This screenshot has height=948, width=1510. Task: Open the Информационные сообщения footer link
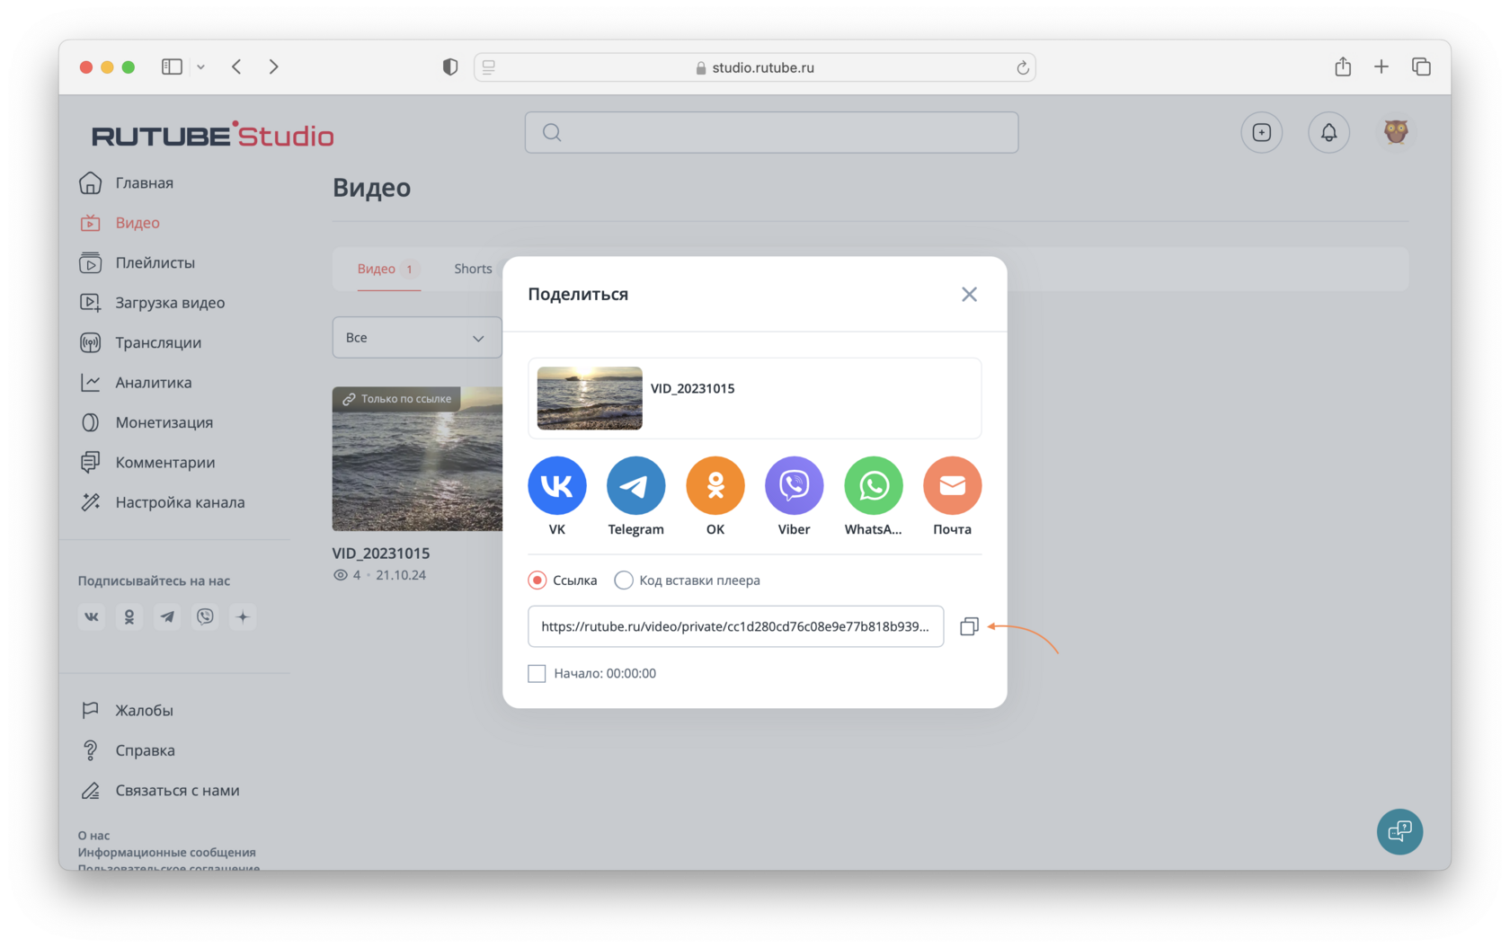point(166,853)
